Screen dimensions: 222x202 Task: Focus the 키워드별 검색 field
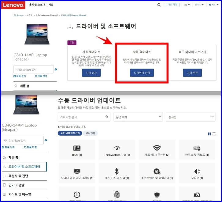click(x=84, y=117)
